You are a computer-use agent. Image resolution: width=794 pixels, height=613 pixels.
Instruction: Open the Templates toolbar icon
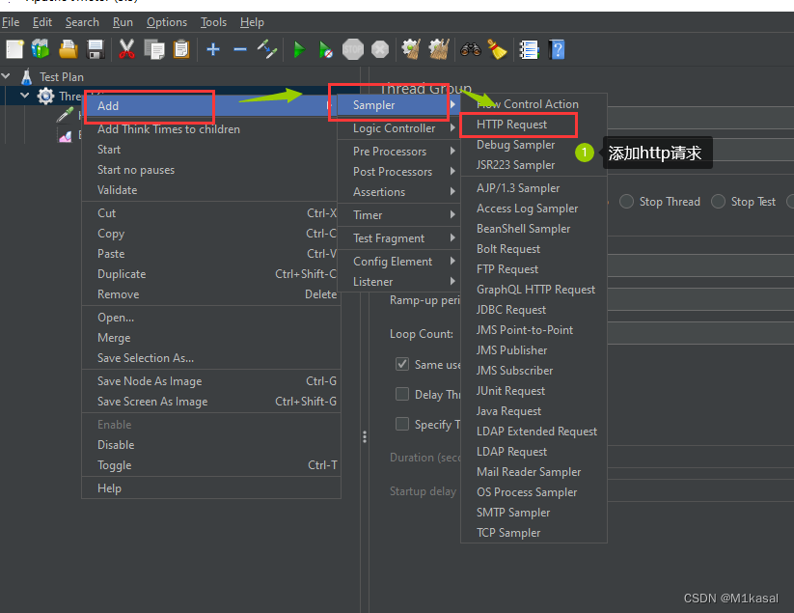click(x=41, y=49)
